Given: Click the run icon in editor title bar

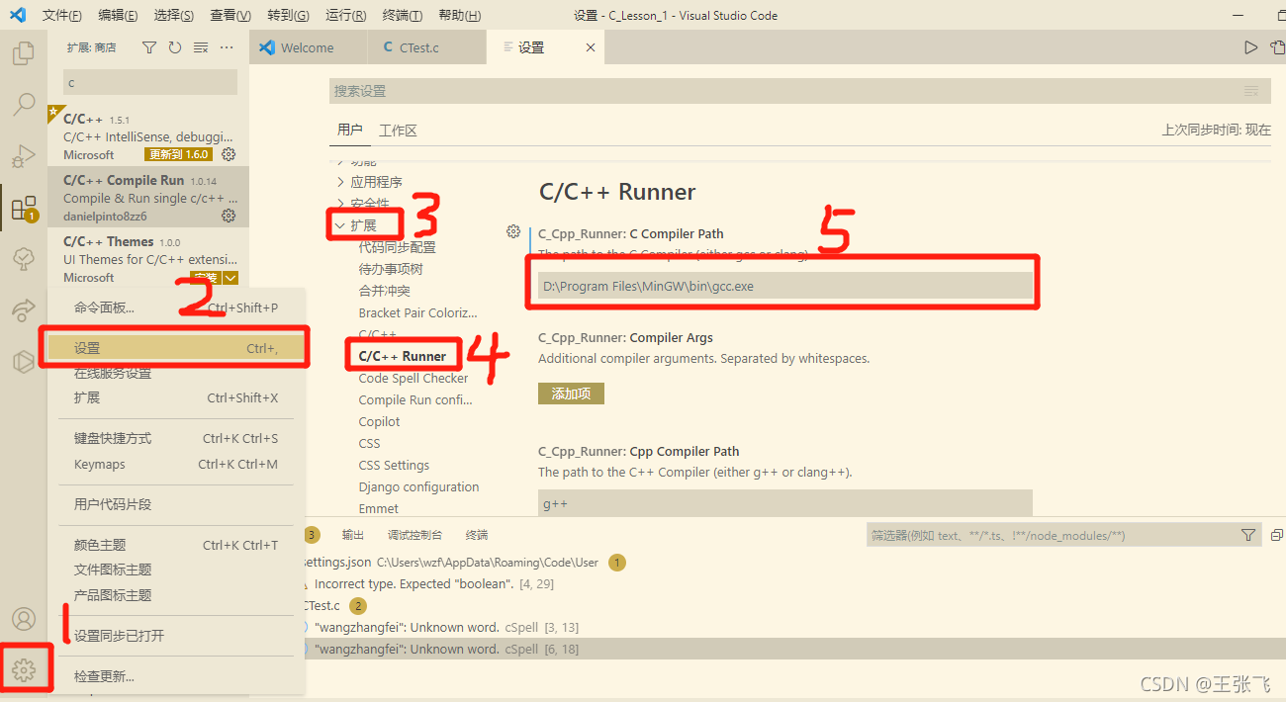Looking at the screenshot, I should 1251,47.
